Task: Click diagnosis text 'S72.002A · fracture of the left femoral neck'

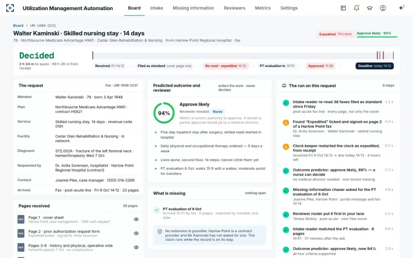Action: (x=94, y=151)
